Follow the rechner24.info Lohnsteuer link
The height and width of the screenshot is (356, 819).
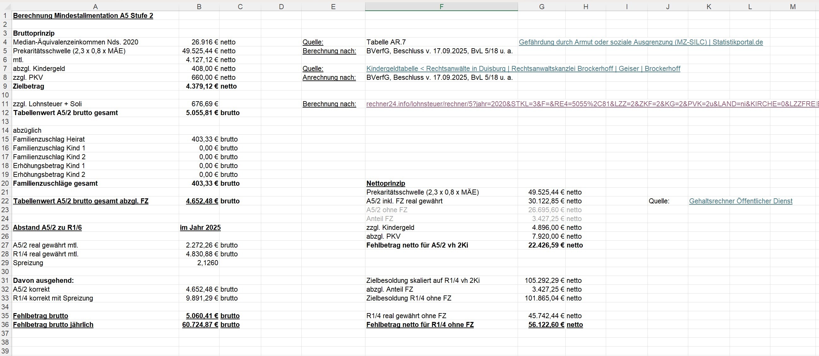click(592, 104)
